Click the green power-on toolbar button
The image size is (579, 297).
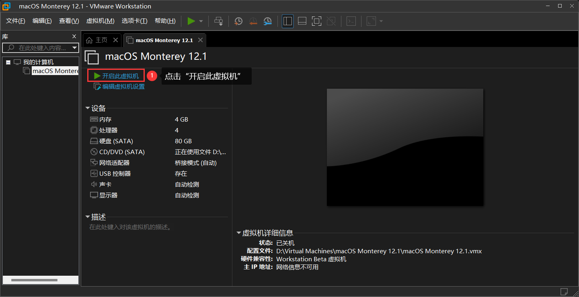coord(191,21)
